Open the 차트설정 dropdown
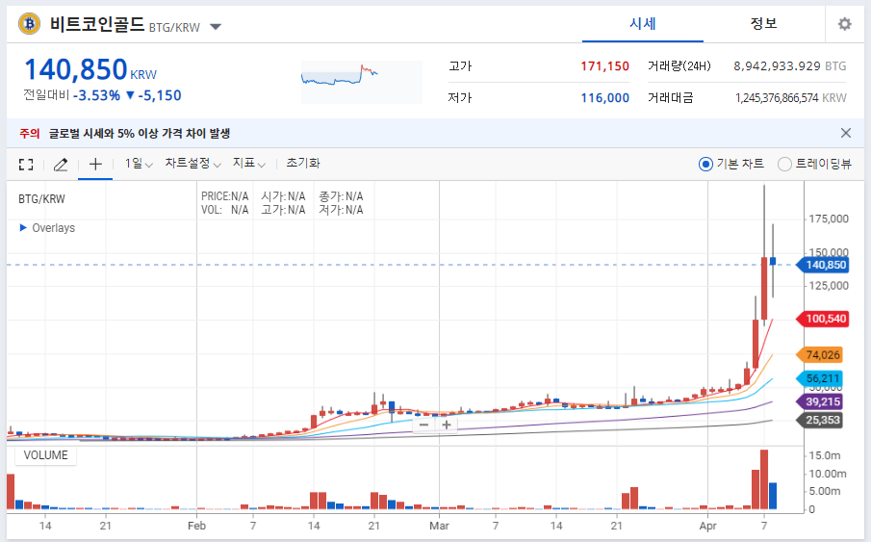The height and width of the screenshot is (542, 871). [192, 164]
